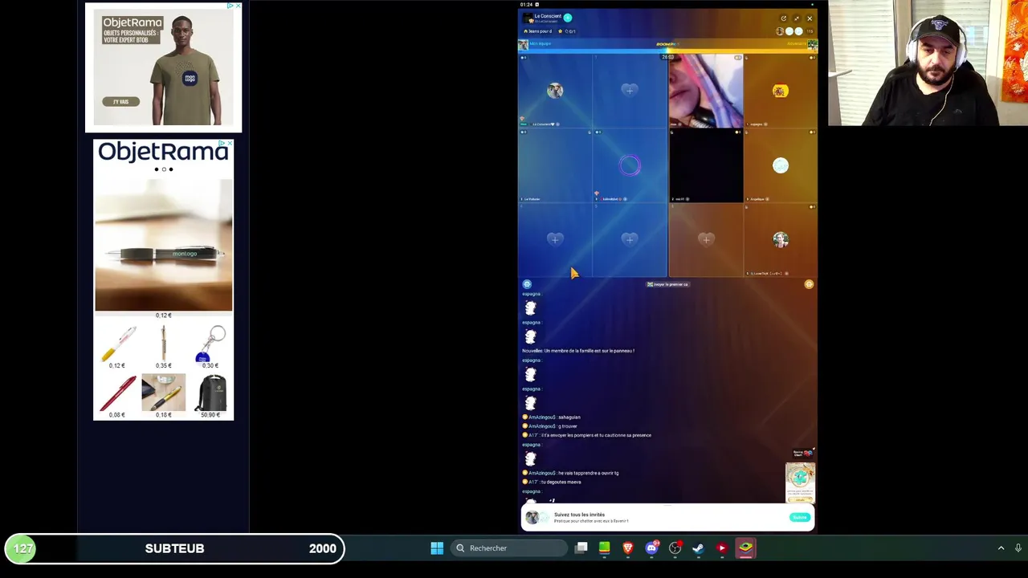Open the Windows Start menu
Viewport: 1028px width, 578px height.
pos(437,548)
